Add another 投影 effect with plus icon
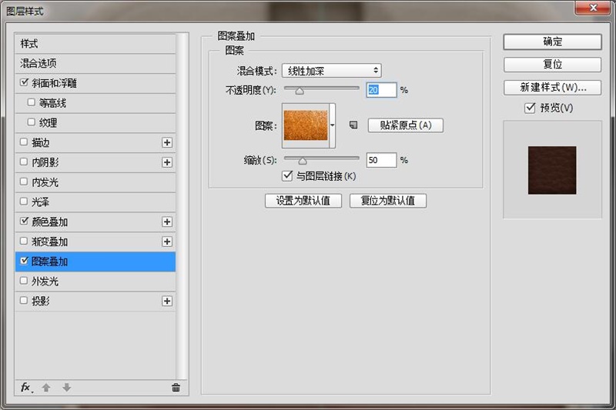This screenshot has width=616, height=410. tap(167, 301)
